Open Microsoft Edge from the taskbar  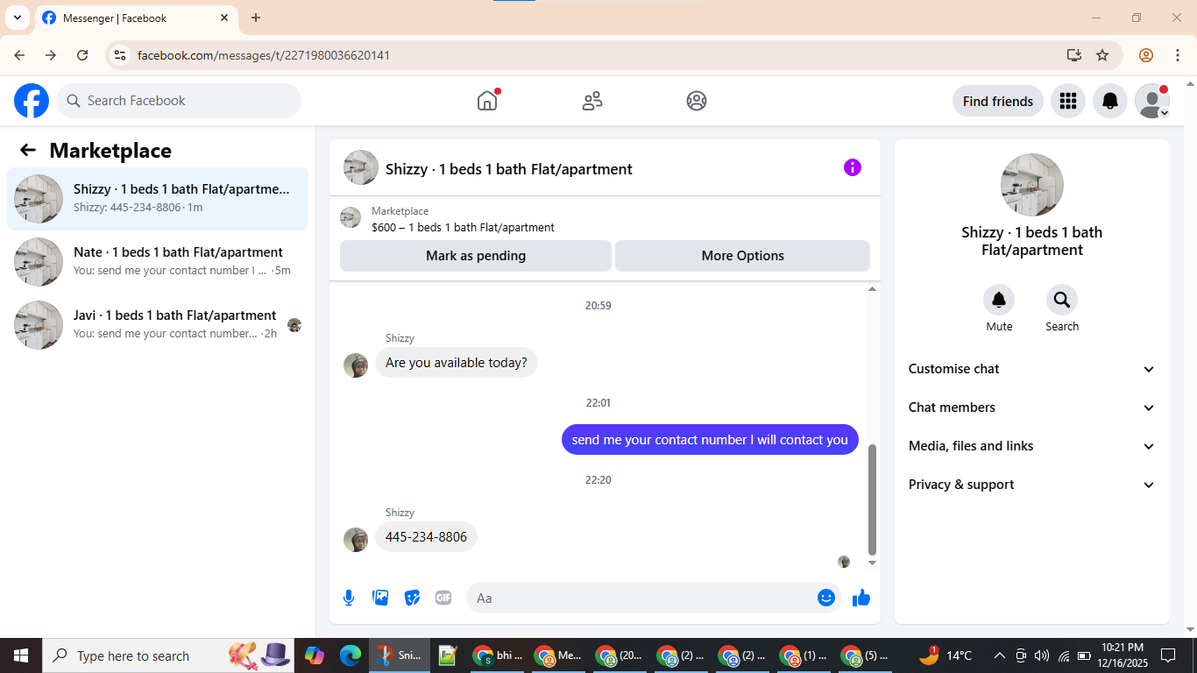click(x=351, y=655)
